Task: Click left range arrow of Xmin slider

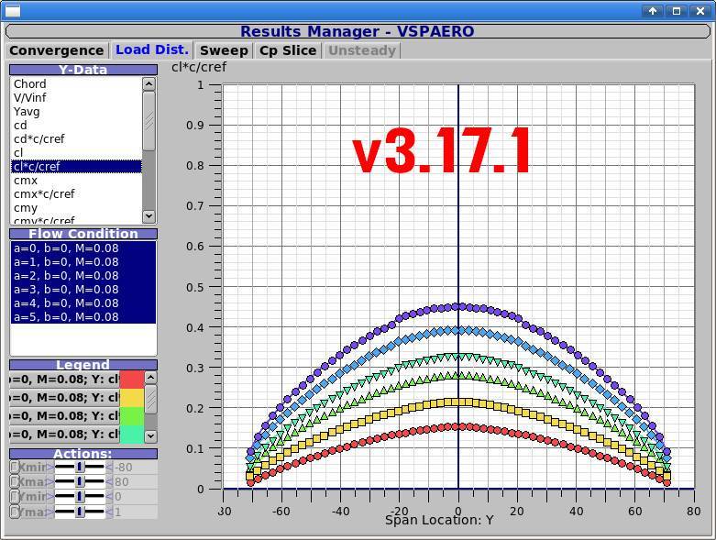Action: (x=50, y=467)
